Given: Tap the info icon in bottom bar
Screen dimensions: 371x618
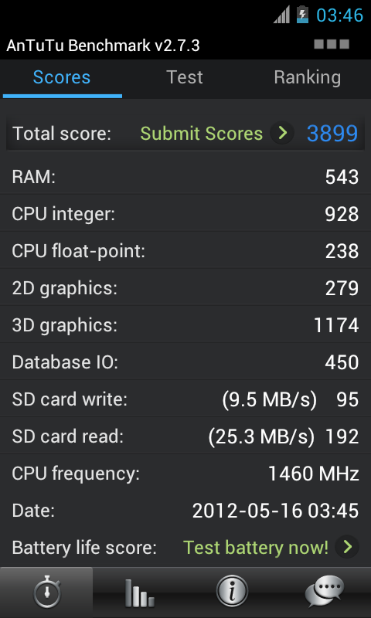Looking at the screenshot, I should click(x=232, y=593).
